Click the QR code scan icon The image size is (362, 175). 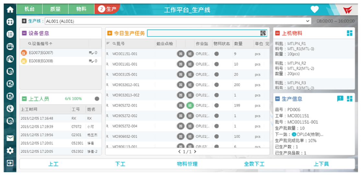[x=263, y=33]
